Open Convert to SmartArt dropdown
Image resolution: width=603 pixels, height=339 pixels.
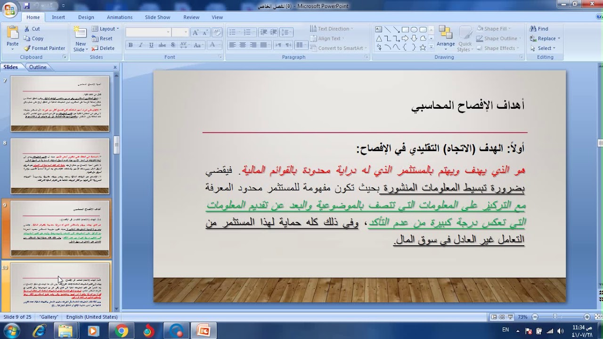(338, 48)
